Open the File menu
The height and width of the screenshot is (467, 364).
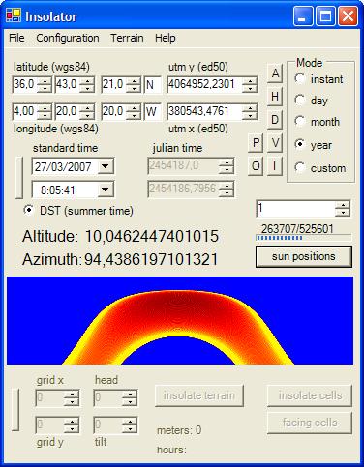[16, 38]
